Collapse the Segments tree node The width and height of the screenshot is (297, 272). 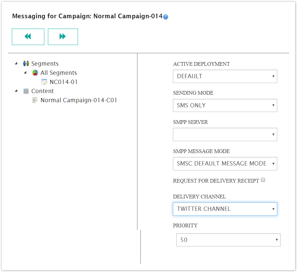[x=17, y=63]
